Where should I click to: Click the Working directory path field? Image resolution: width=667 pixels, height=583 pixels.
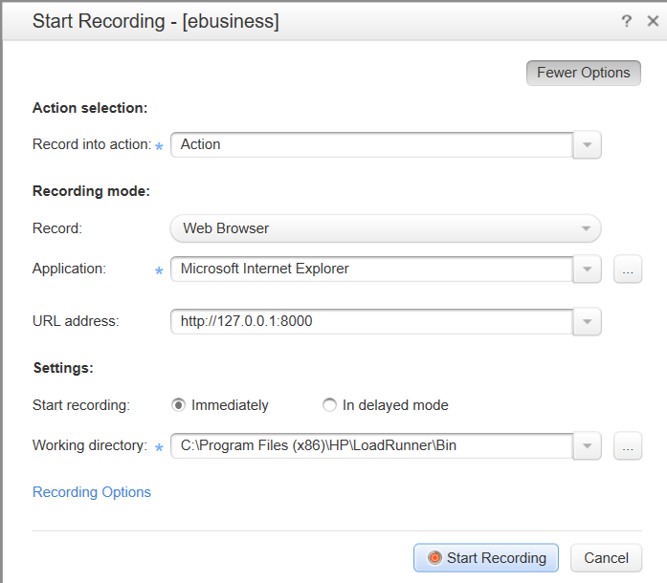point(372,445)
